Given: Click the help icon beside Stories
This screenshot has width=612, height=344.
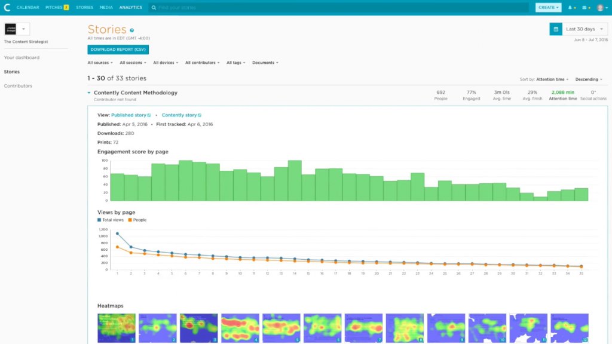Looking at the screenshot, I should (132, 30).
